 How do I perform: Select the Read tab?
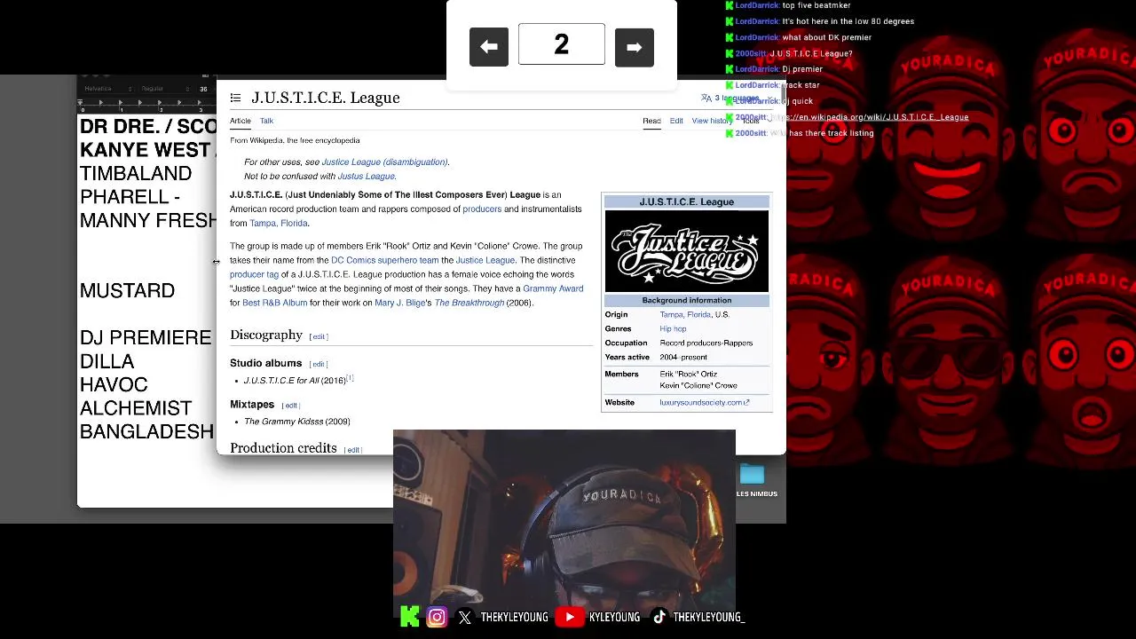[651, 121]
